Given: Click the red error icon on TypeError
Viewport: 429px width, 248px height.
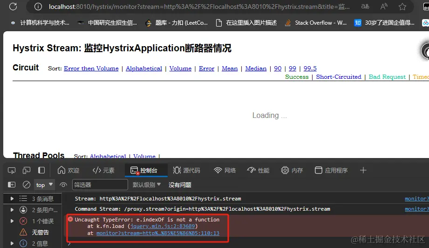Looking at the screenshot, I should coord(70,219).
